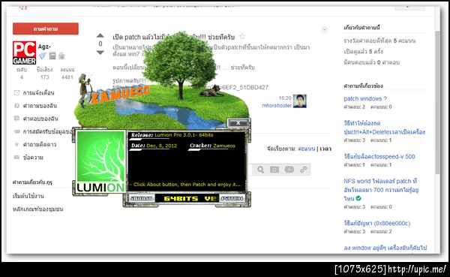The image size is (450, 277).
Task: Open คำตอบของฉัน my answers in the sidebar
Action: coord(40,119)
